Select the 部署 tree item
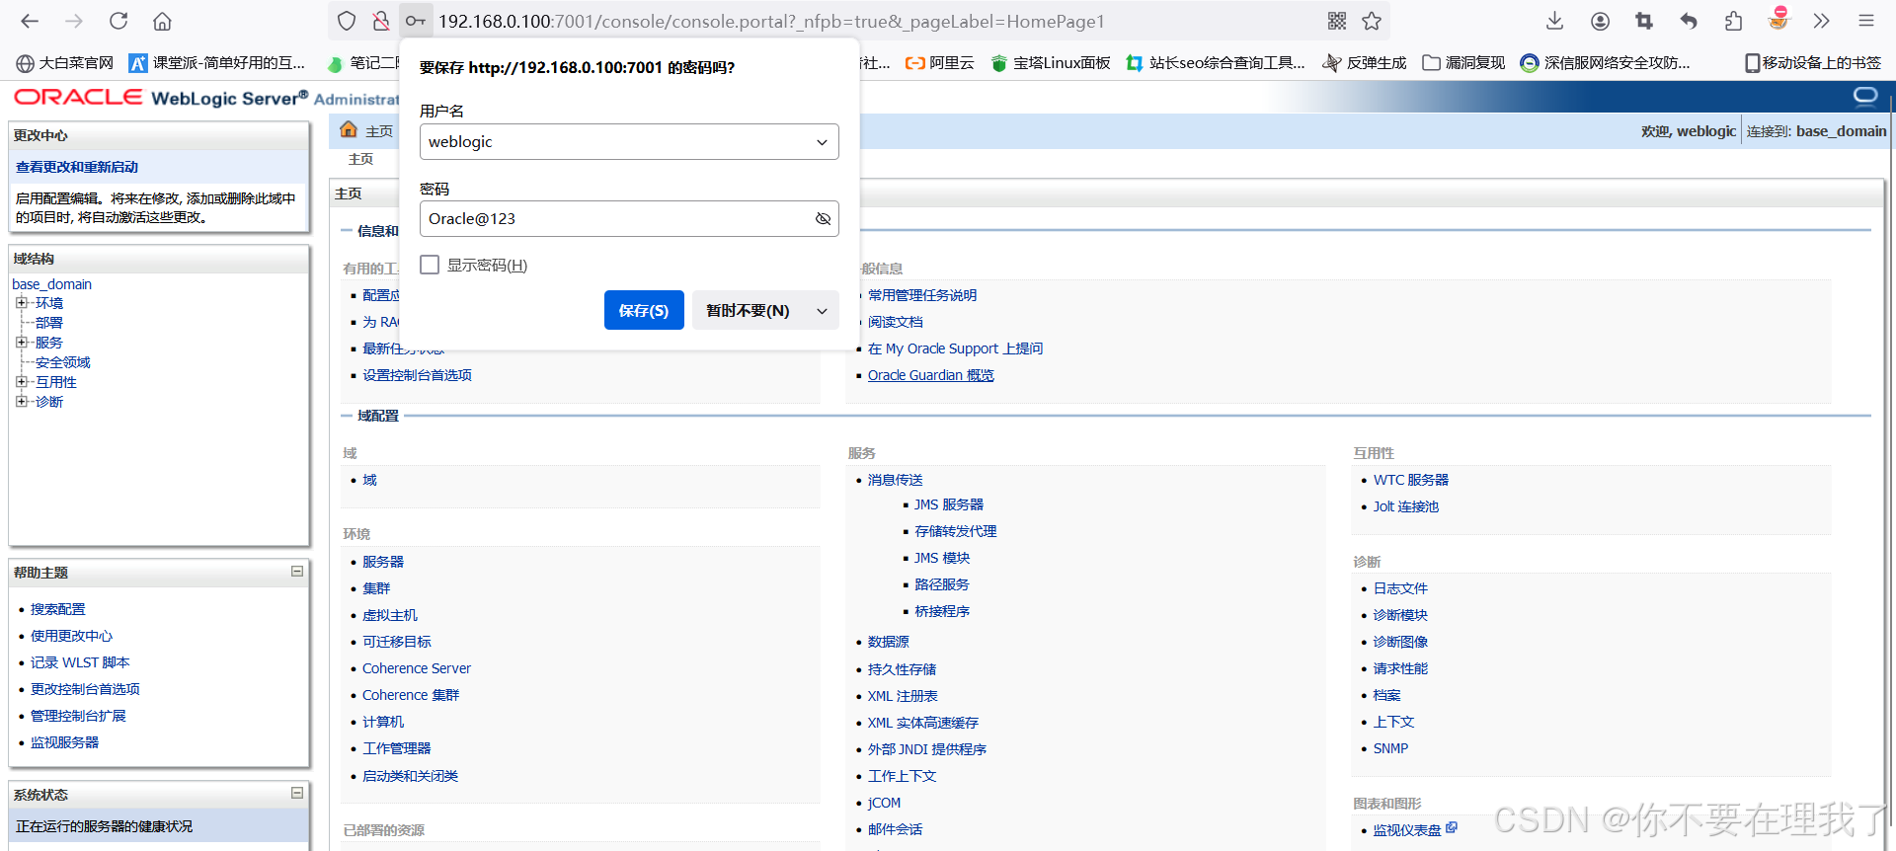1896x851 pixels. click(x=48, y=323)
